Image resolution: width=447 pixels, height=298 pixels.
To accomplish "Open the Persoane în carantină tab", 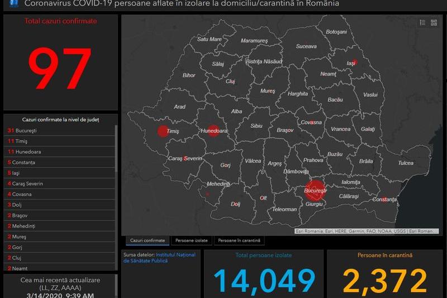I will pos(239,240).
